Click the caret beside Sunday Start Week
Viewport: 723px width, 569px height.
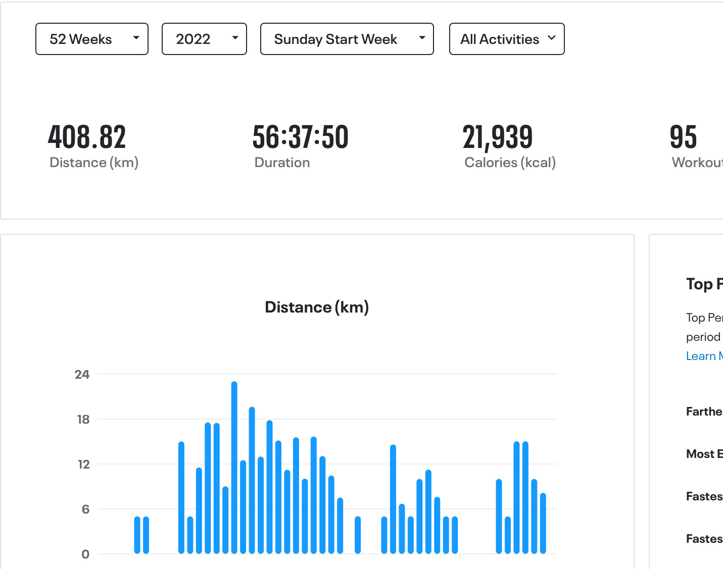(x=422, y=38)
